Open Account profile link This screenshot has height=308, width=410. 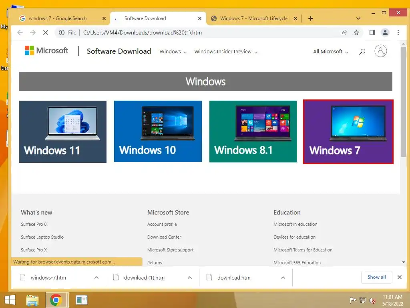pyautogui.click(x=162, y=224)
